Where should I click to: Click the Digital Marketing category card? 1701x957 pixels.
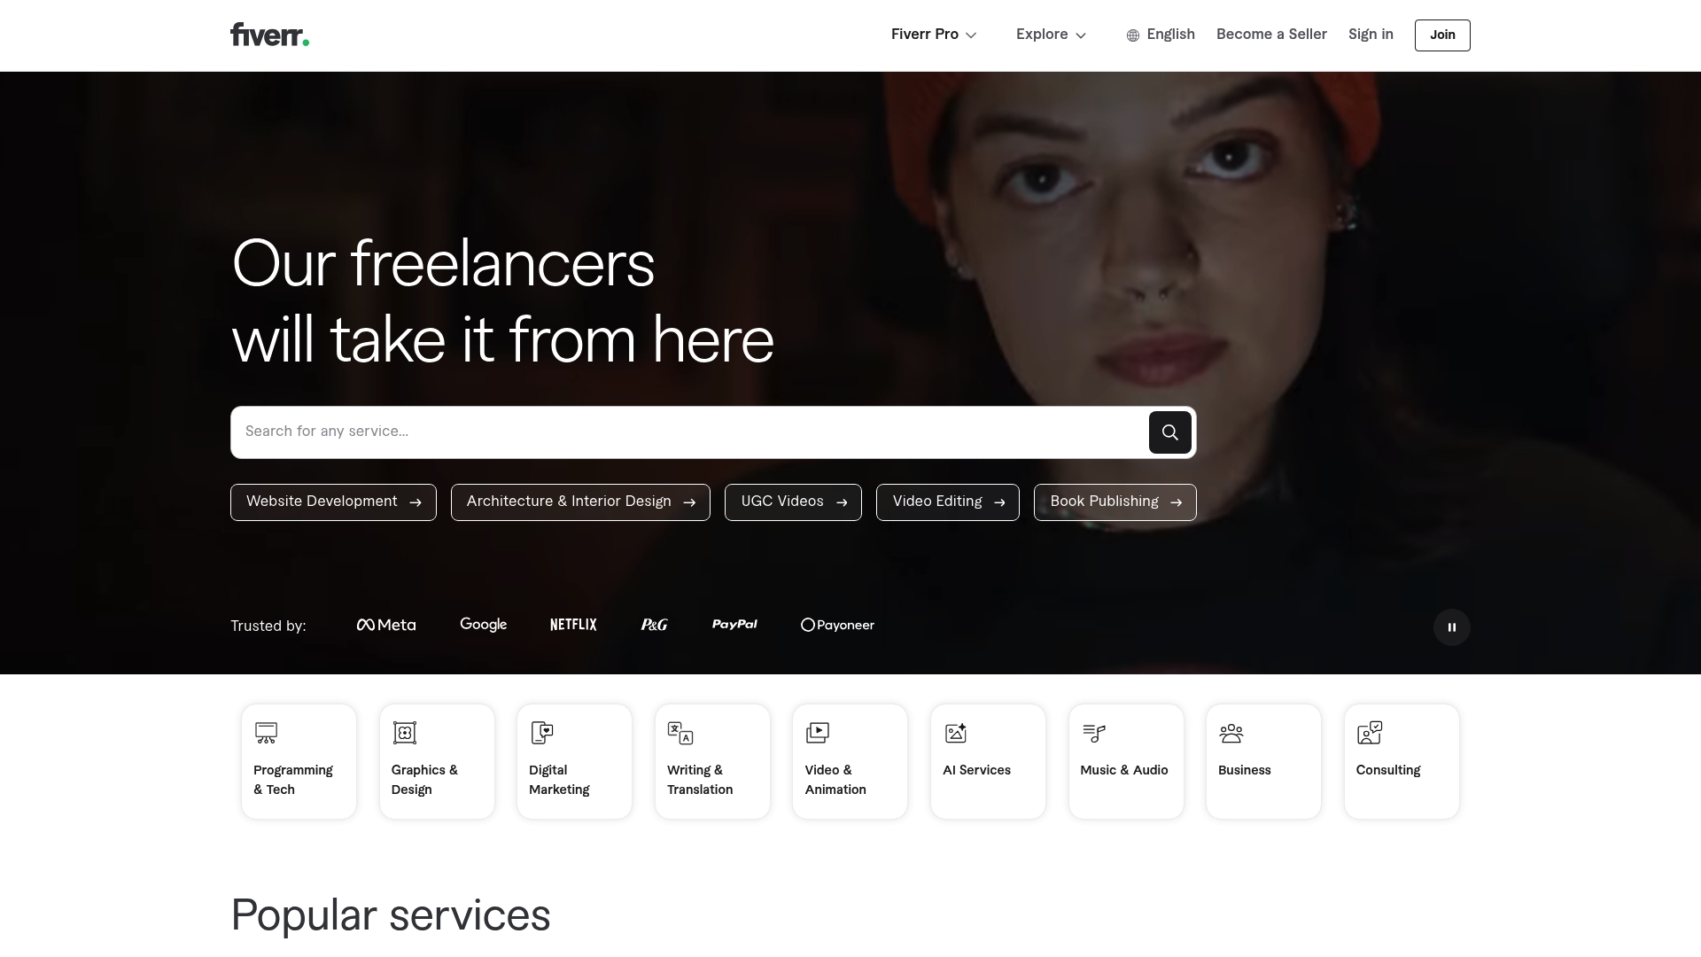click(x=574, y=760)
